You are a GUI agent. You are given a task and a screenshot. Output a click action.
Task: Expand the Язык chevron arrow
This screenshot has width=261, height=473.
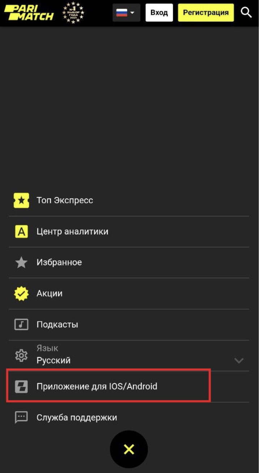point(239,360)
